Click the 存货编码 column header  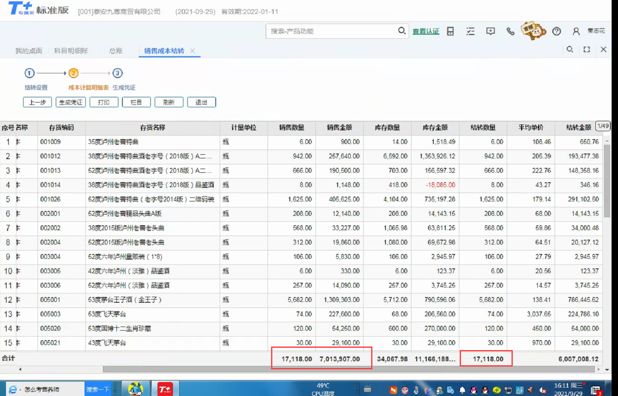pyautogui.click(x=61, y=128)
